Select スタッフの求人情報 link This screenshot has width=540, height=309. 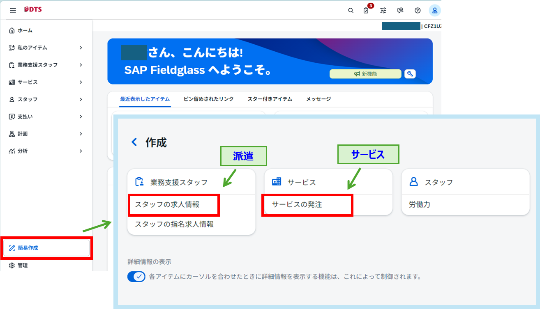tap(167, 204)
